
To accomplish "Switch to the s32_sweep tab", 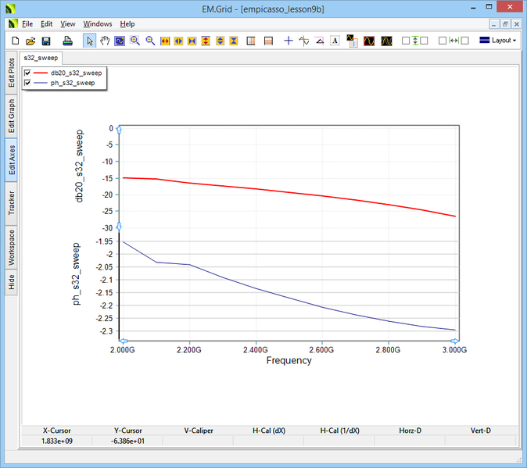I will [x=41, y=58].
